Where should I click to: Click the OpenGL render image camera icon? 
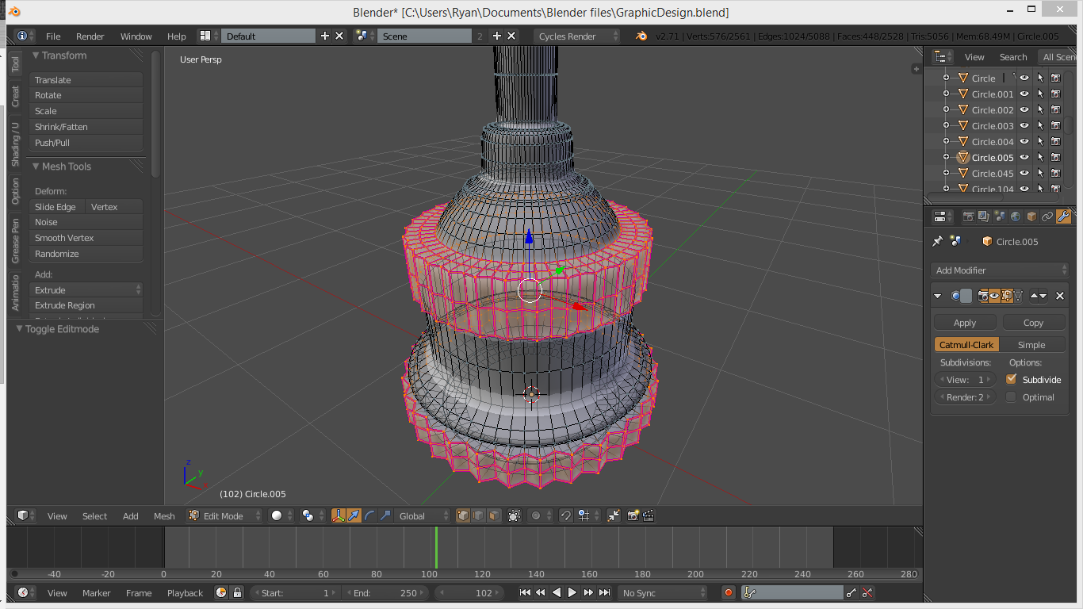tap(633, 515)
